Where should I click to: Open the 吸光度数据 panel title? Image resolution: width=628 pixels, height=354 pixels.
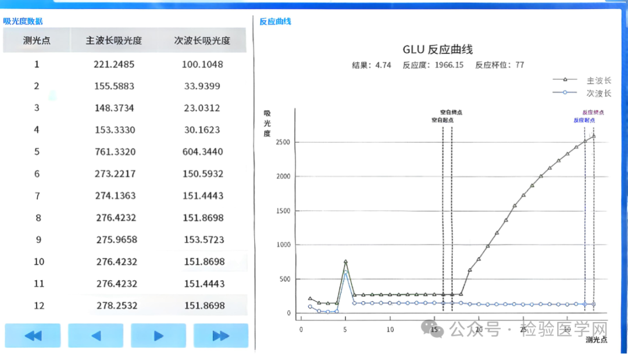coord(23,21)
